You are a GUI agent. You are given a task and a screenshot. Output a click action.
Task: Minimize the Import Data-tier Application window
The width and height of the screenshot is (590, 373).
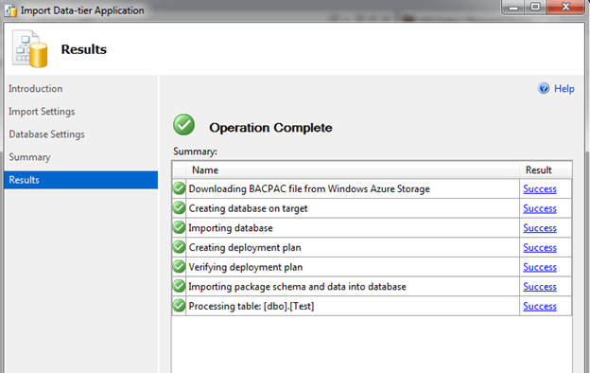click(x=513, y=7)
